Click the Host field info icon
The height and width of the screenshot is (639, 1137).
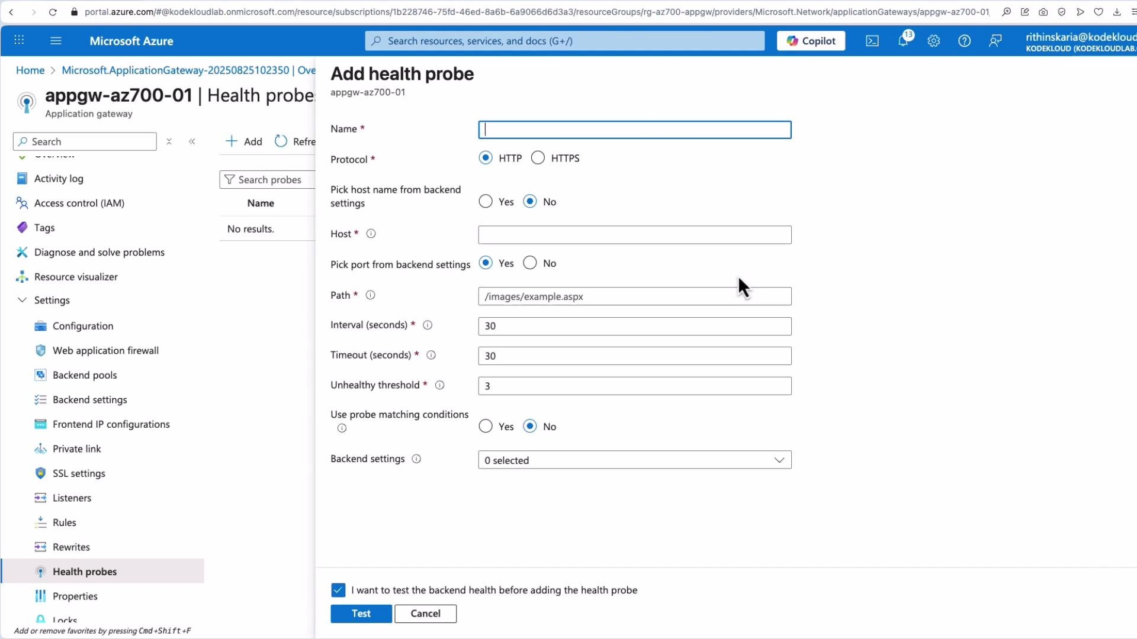click(x=371, y=234)
